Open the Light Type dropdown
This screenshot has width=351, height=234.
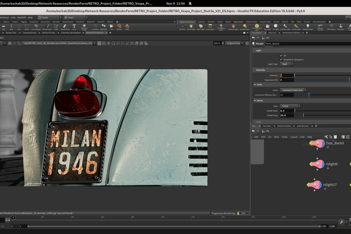[x=286, y=64]
